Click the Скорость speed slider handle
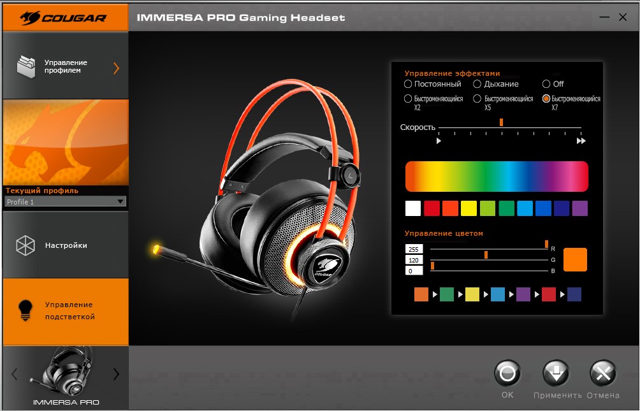Image resolution: width=640 pixels, height=411 pixels. [501, 122]
